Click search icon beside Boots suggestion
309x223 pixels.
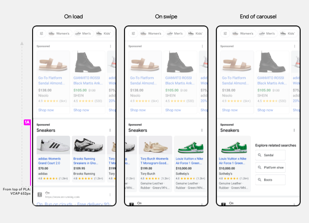[x=260, y=180]
